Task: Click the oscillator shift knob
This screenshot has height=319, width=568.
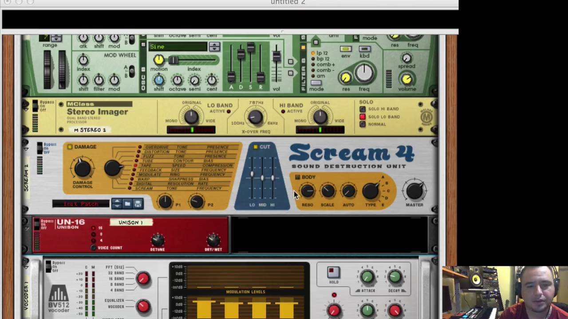Action: click(x=158, y=80)
